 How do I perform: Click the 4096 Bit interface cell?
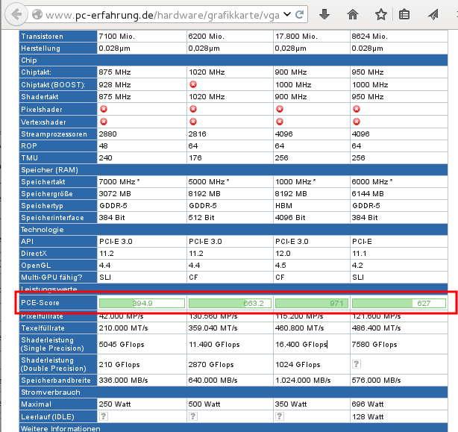pos(312,218)
